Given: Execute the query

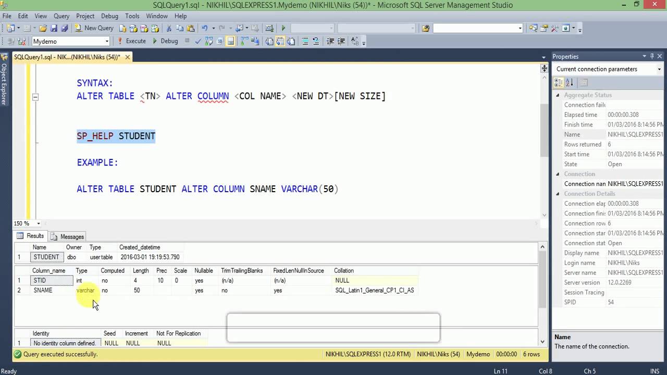Looking at the screenshot, I should [132, 41].
